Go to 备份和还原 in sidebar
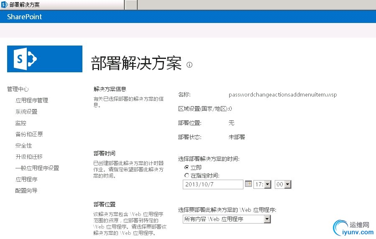This screenshot has height=239, width=376. (x=29, y=134)
